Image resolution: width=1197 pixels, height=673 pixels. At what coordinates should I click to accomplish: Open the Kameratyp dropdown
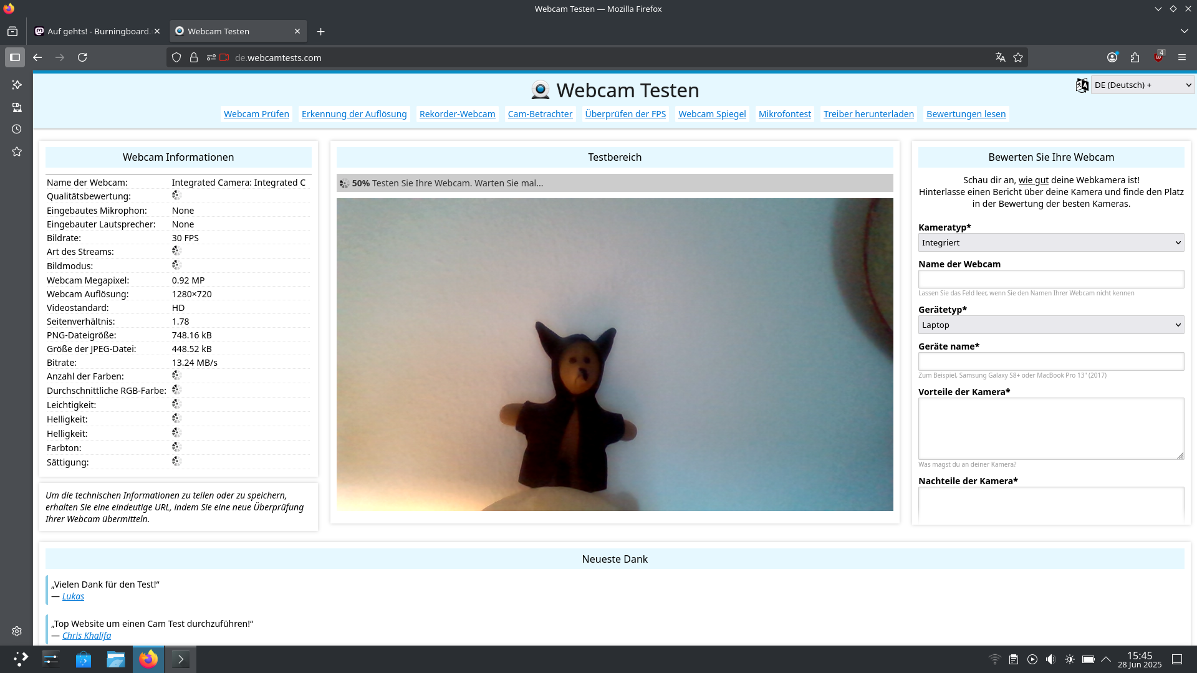pyautogui.click(x=1050, y=242)
